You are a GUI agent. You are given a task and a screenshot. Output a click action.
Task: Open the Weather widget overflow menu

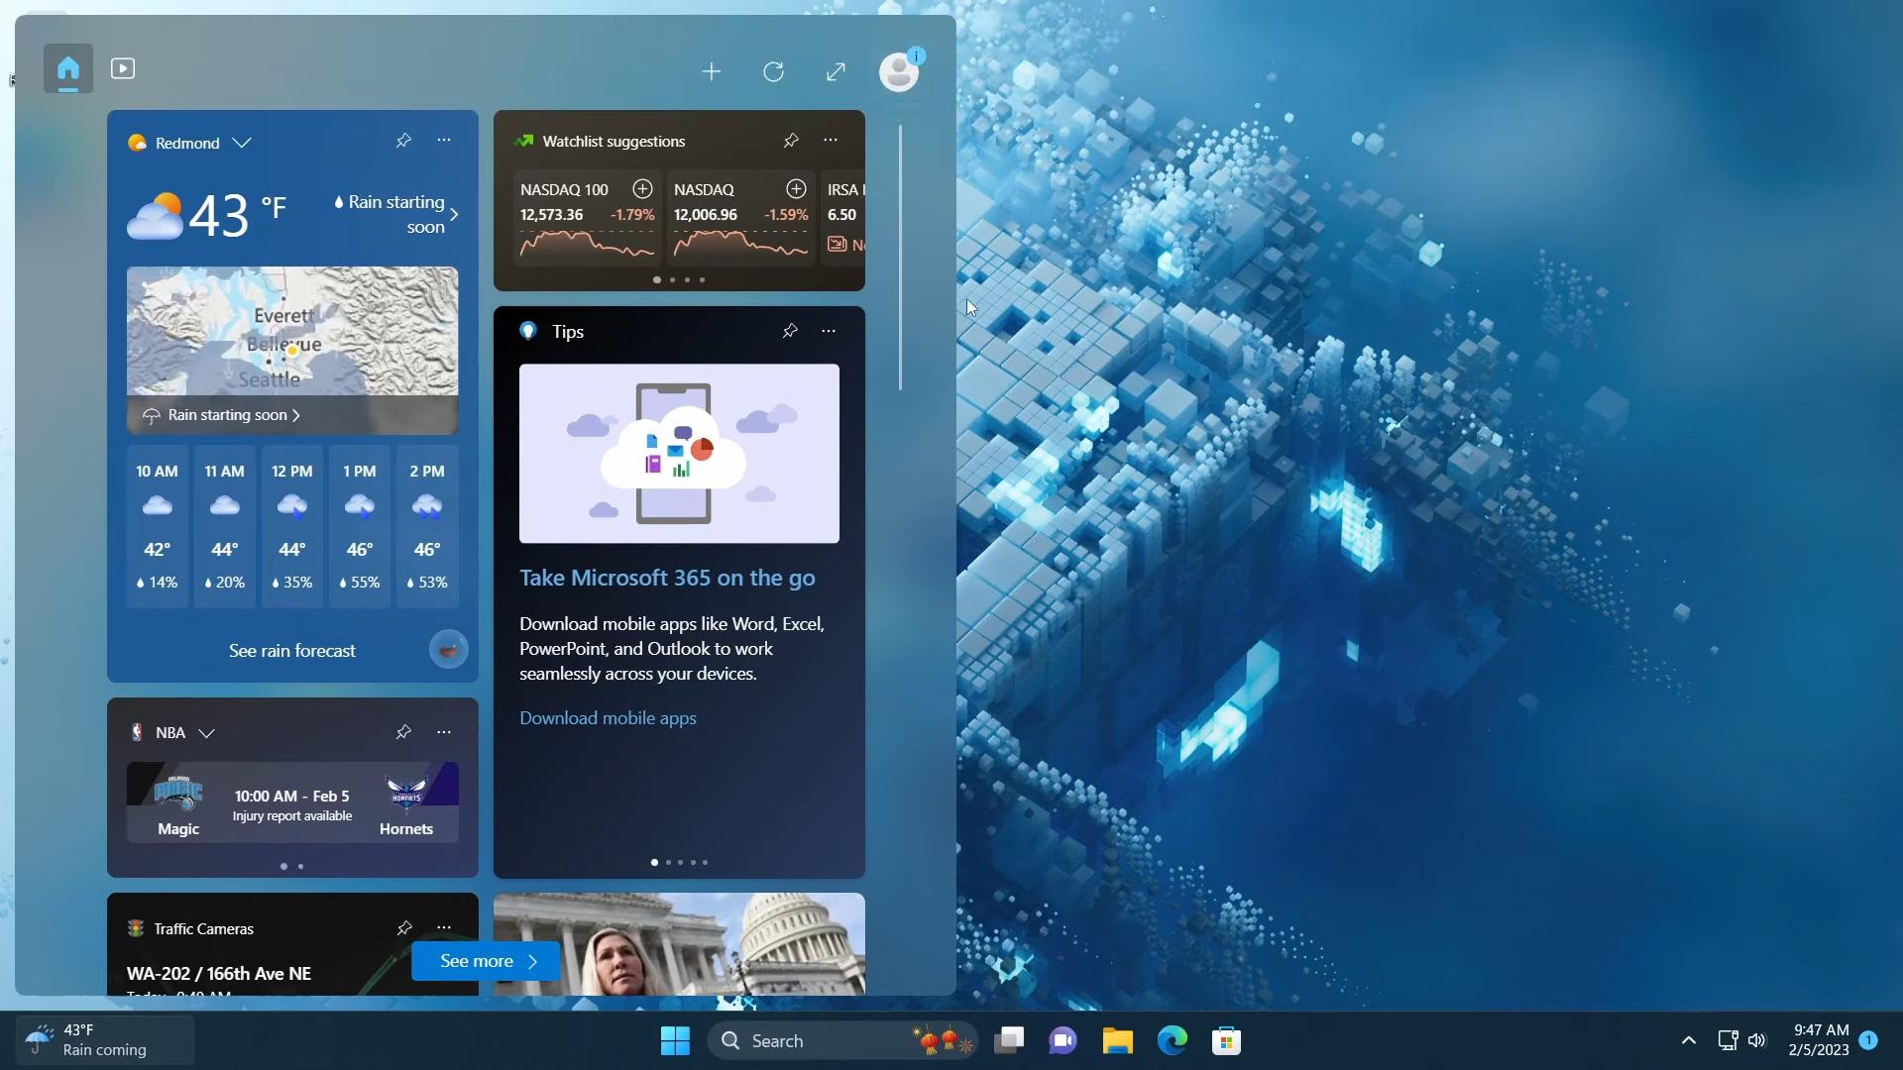pyautogui.click(x=444, y=143)
